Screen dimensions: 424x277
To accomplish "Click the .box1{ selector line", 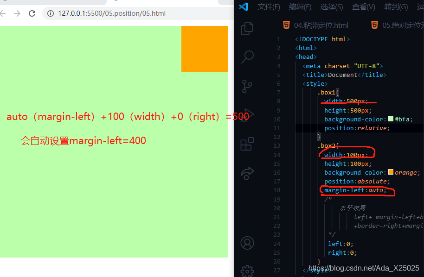I will tap(328, 92).
